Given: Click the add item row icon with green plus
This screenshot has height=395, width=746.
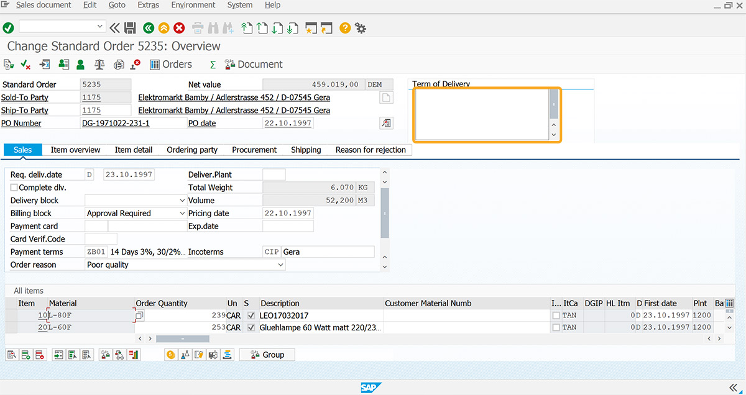Looking at the screenshot, I should (x=25, y=355).
